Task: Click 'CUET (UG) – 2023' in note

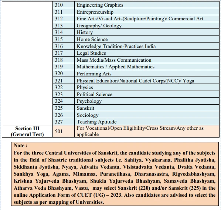Action: coord(99,195)
